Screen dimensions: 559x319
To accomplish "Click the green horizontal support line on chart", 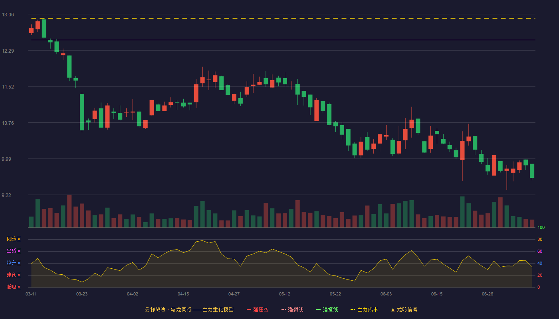I will click(x=283, y=40).
